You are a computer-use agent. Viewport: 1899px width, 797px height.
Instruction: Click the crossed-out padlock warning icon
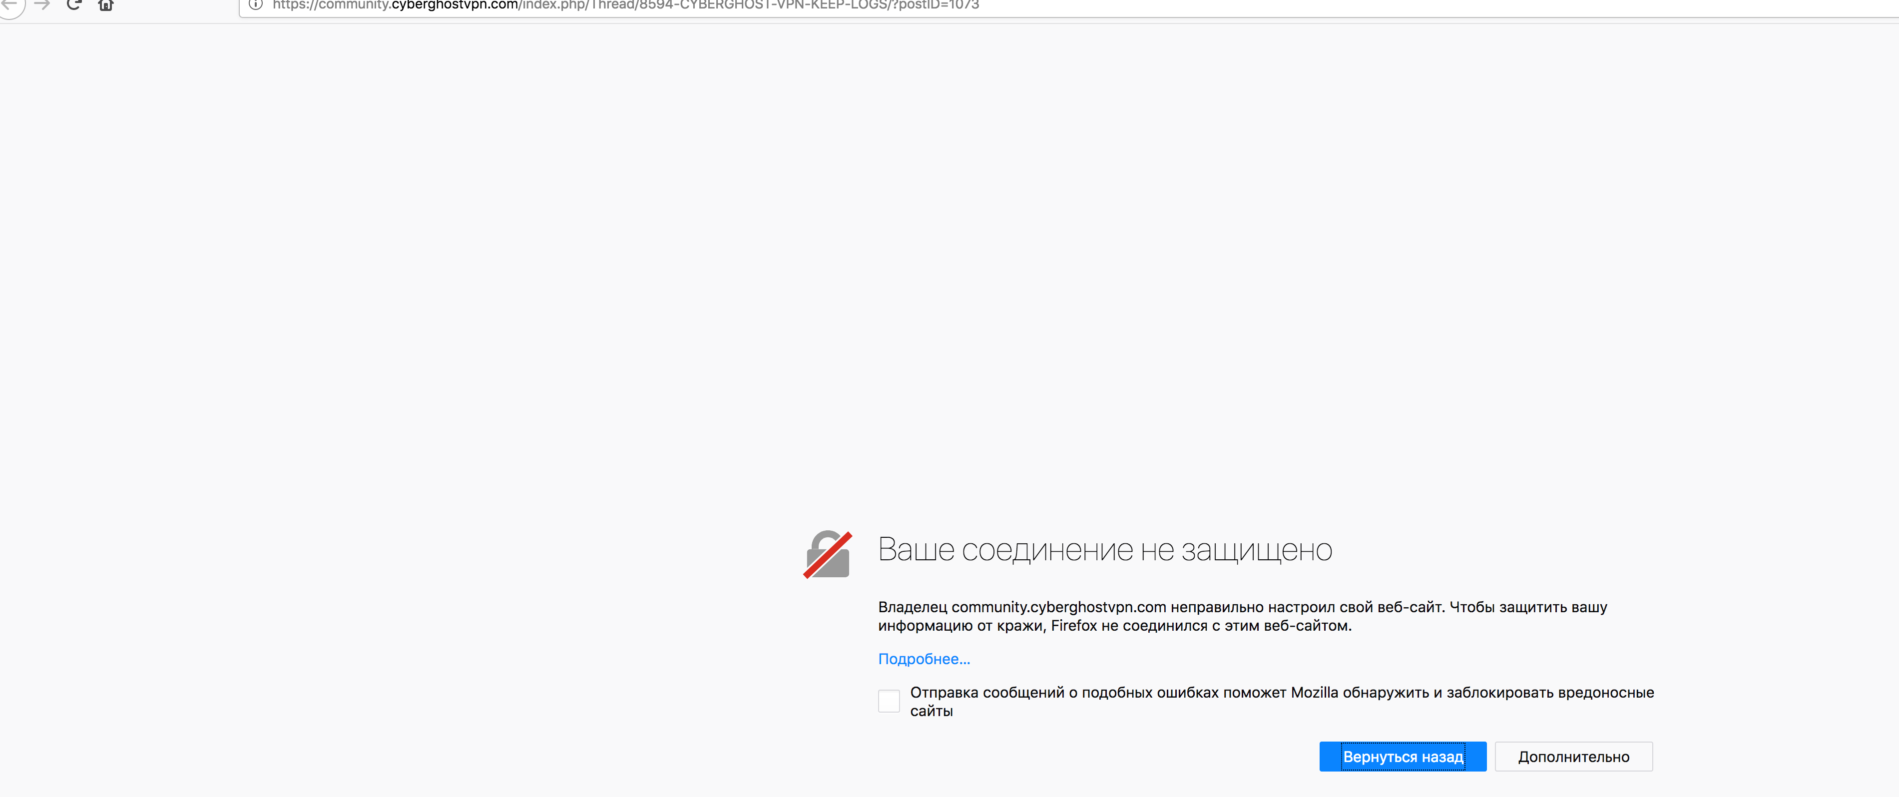point(827,554)
